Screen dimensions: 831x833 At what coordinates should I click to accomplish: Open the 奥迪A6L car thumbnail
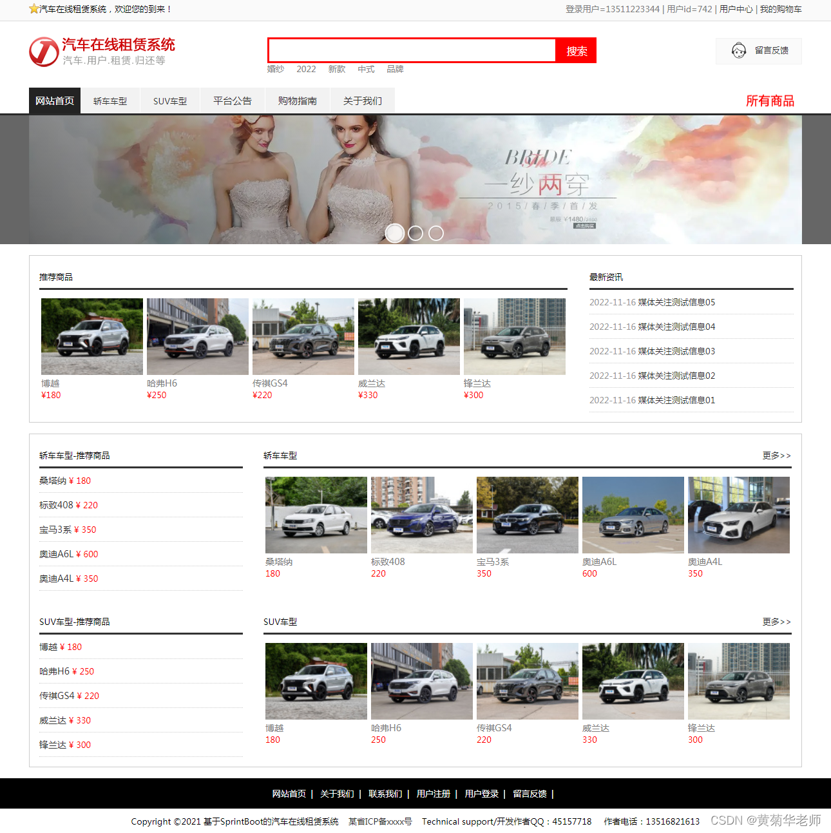(x=633, y=515)
